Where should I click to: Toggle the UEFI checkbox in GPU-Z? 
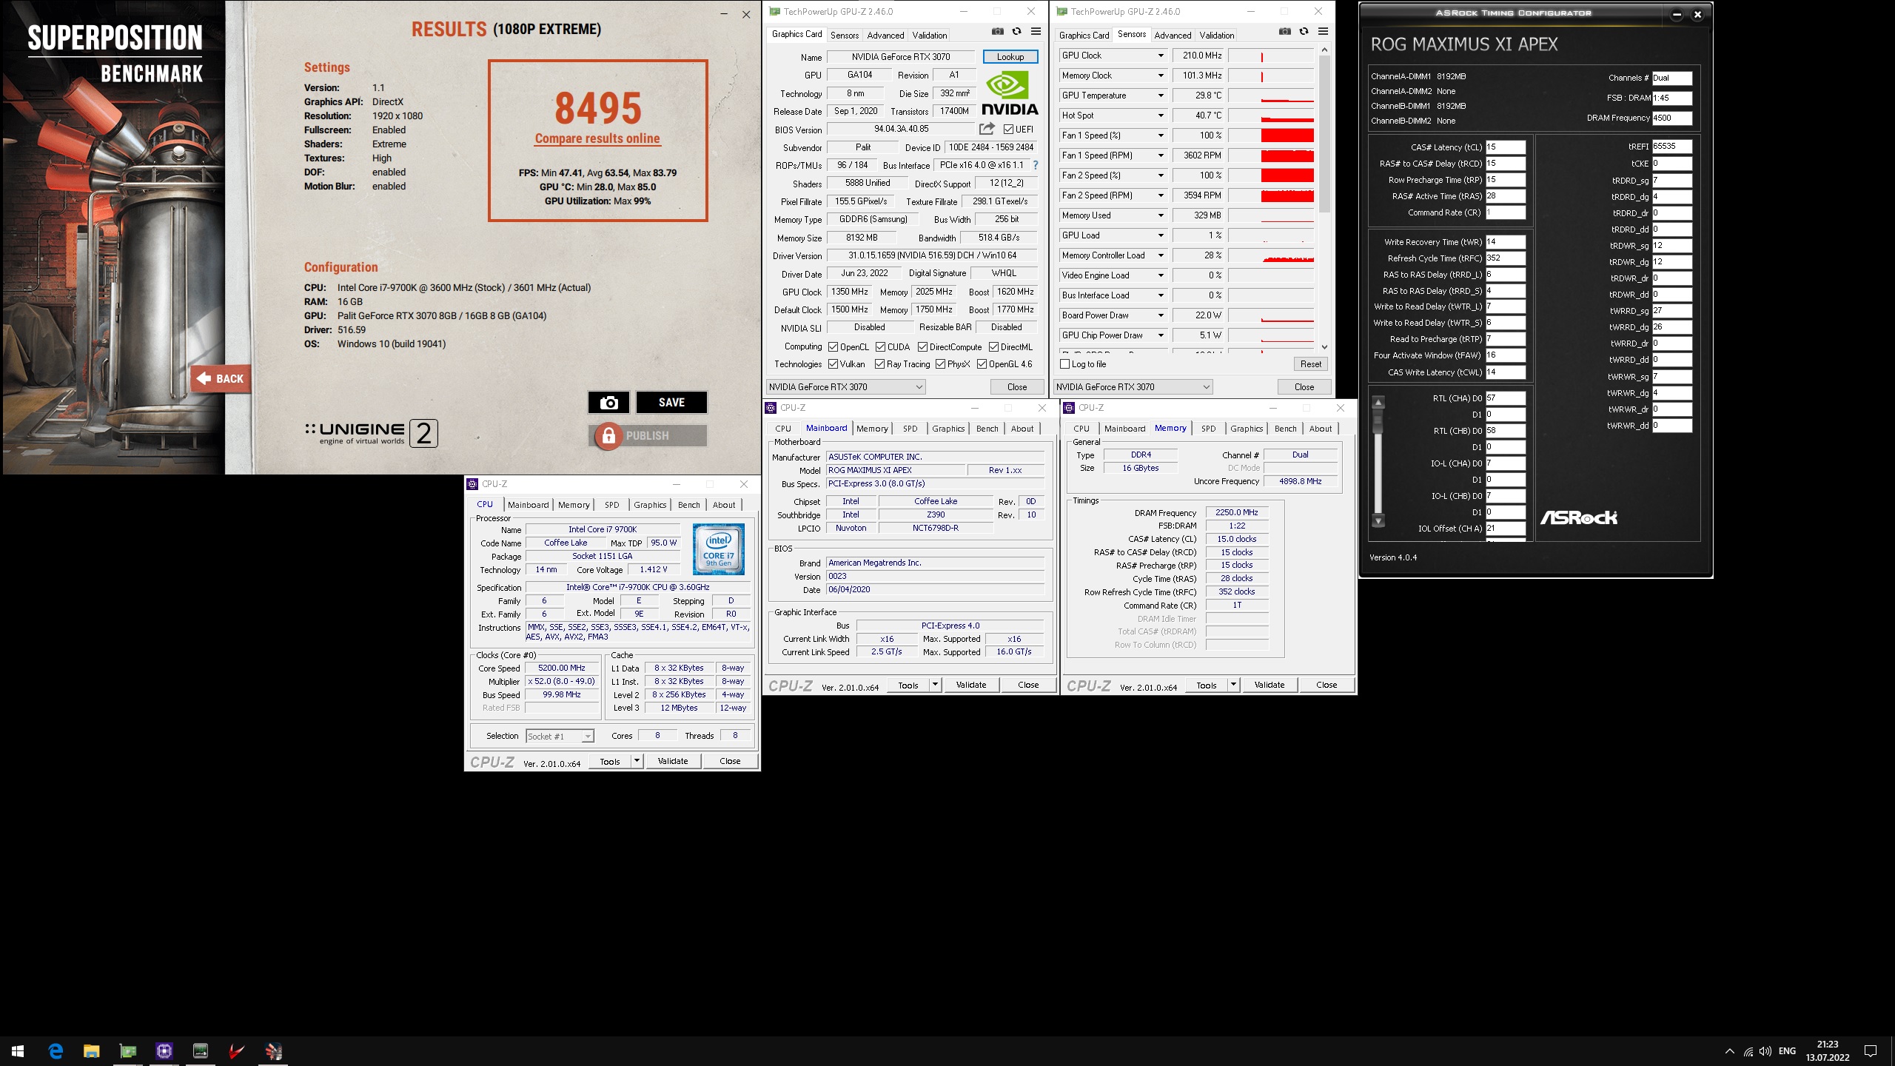click(1008, 130)
